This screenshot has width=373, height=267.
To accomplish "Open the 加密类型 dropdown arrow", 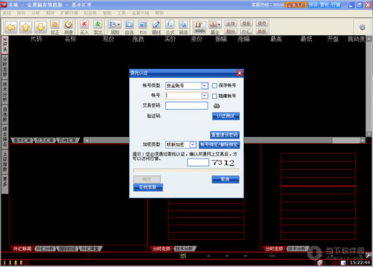I will 193,144.
